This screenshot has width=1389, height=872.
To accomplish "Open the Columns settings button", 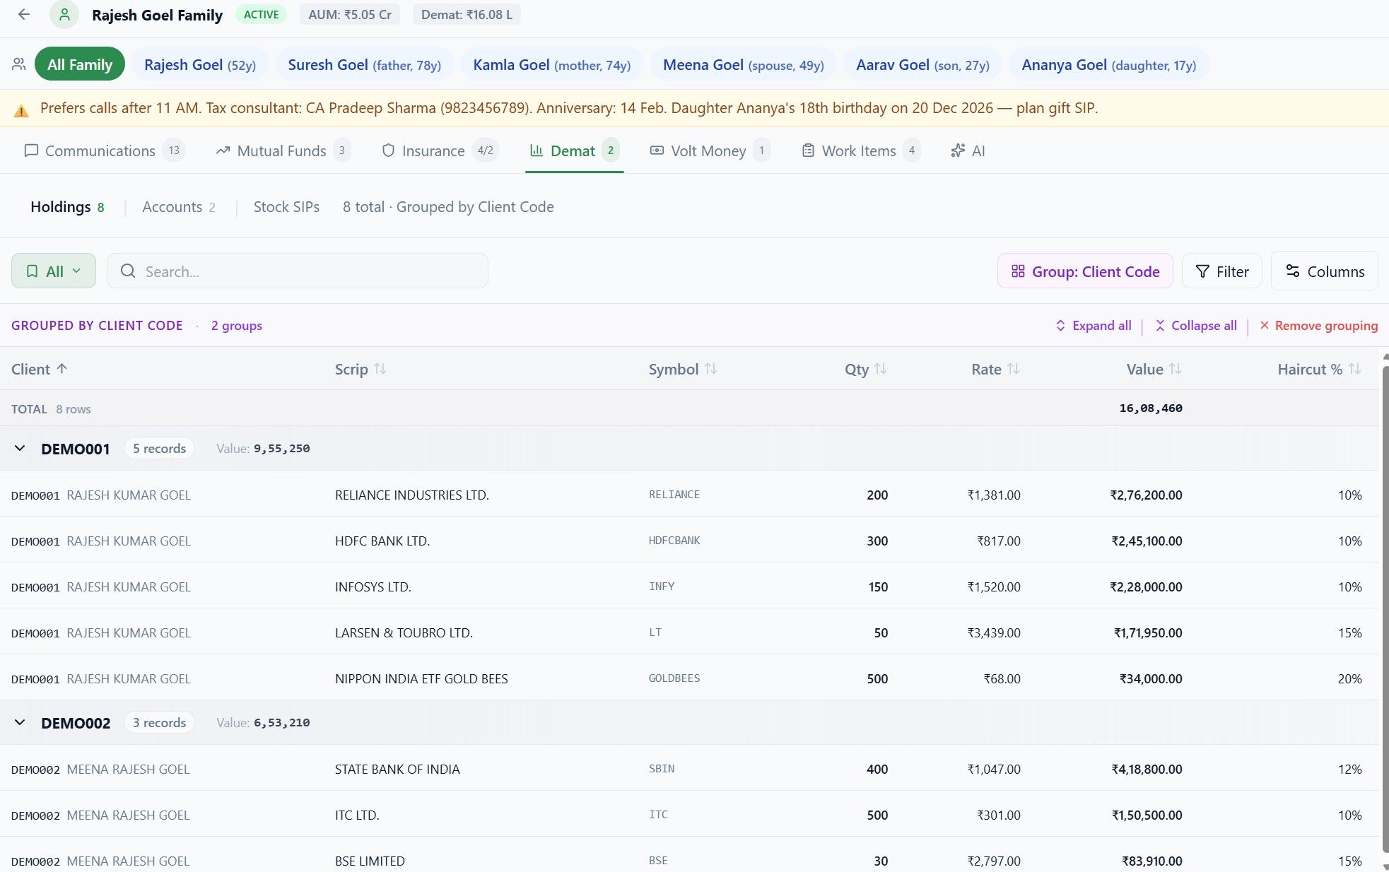I will coord(1324,271).
